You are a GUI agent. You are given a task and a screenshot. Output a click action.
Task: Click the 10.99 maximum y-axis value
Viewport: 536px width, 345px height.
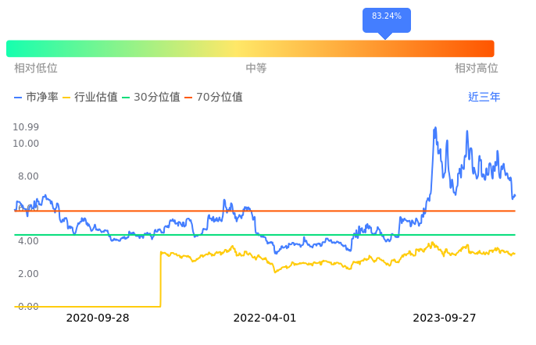(x=26, y=127)
